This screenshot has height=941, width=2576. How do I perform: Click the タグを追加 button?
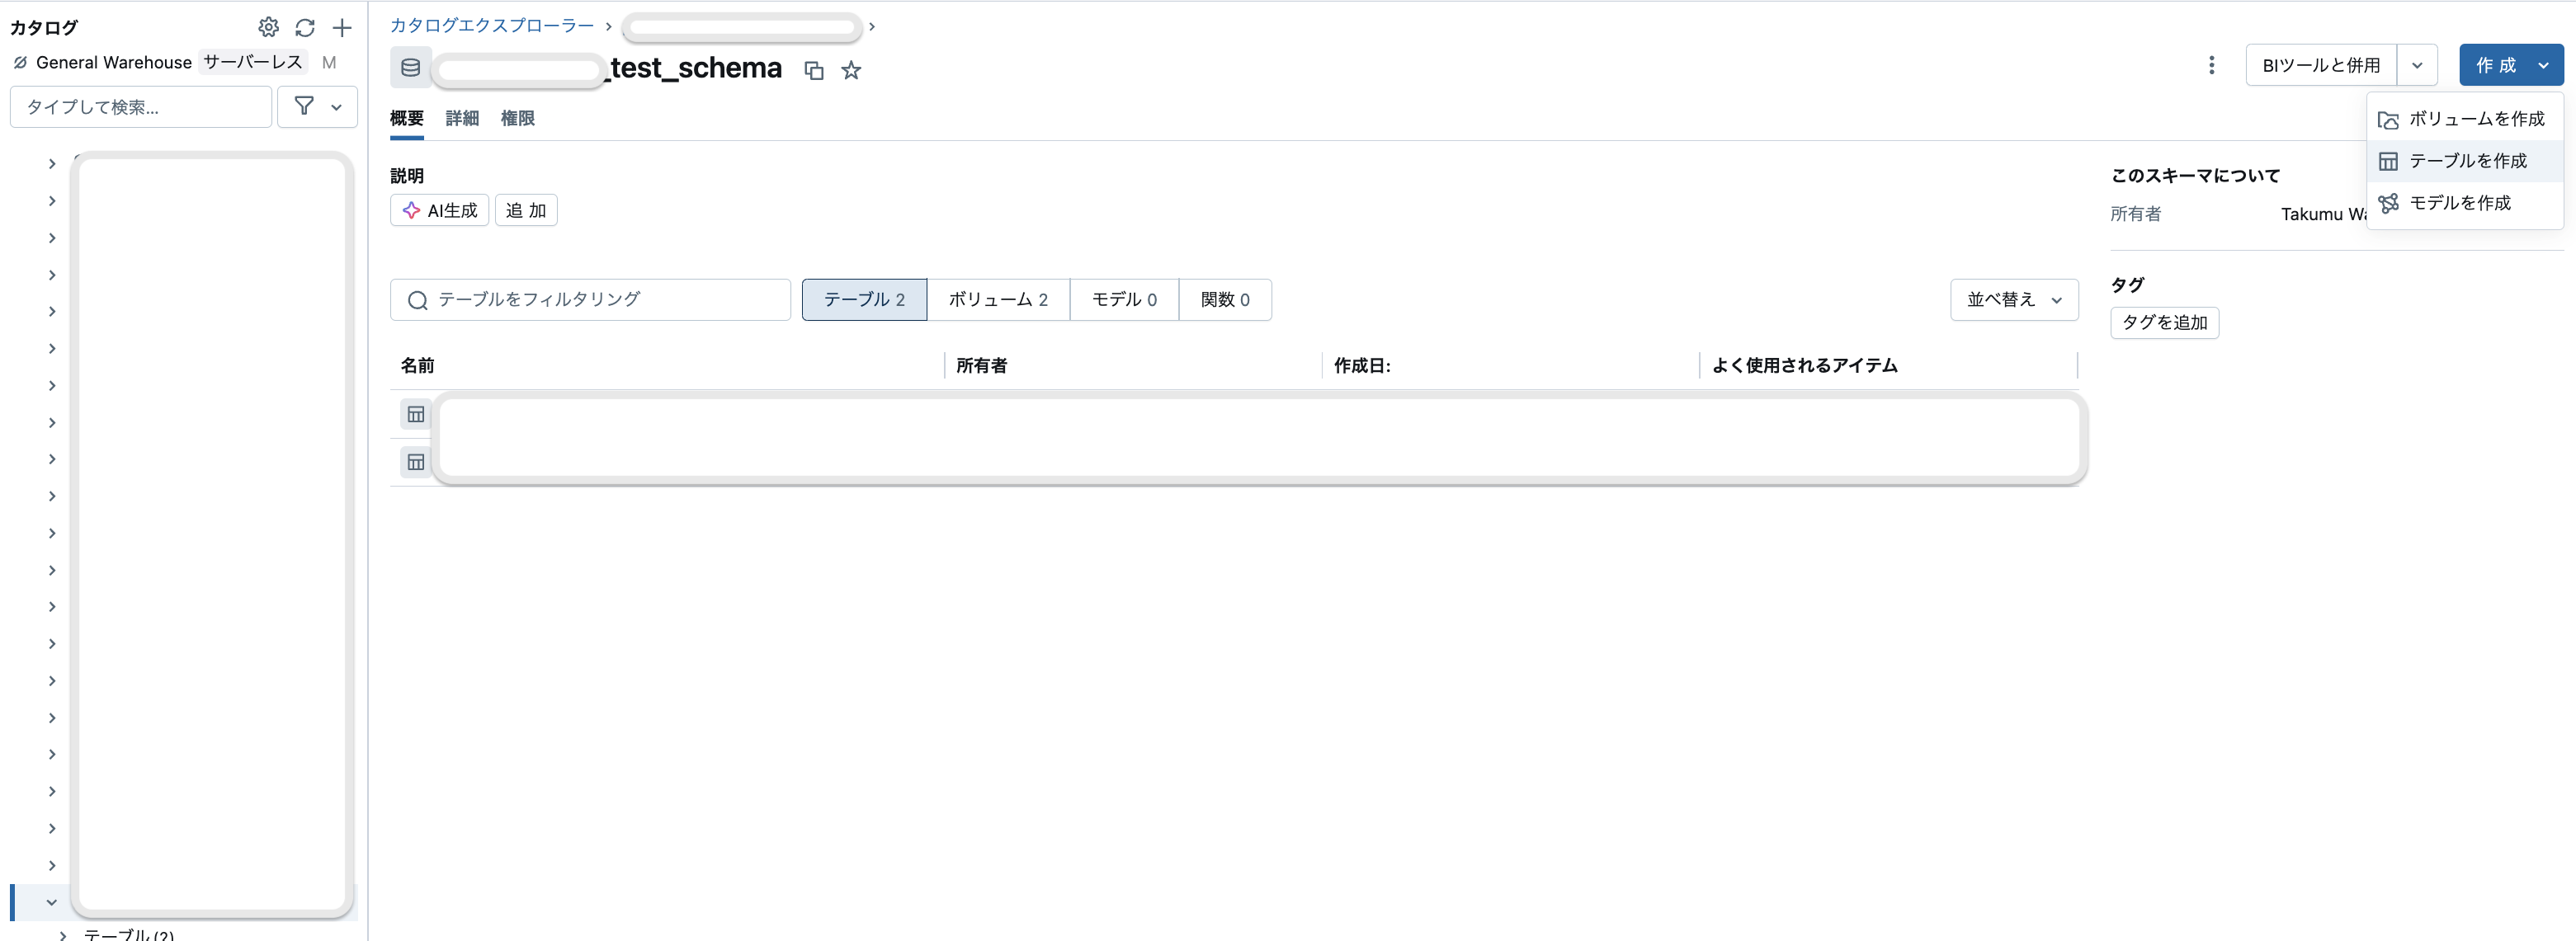pyautogui.click(x=2164, y=322)
